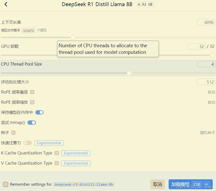Load the model with 加载模型 button
This screenshot has width=216, height=191.
click(x=191, y=184)
